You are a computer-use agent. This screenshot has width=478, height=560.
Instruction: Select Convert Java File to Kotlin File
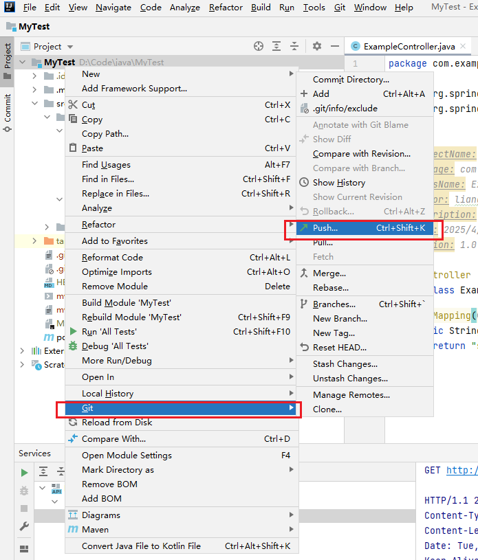click(182, 546)
